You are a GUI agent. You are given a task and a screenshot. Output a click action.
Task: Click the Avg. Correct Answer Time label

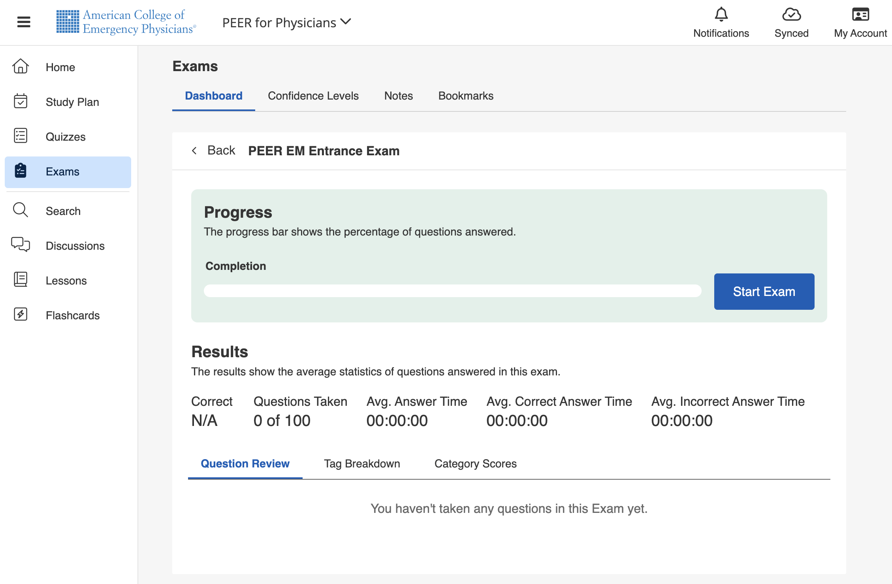[x=559, y=401]
